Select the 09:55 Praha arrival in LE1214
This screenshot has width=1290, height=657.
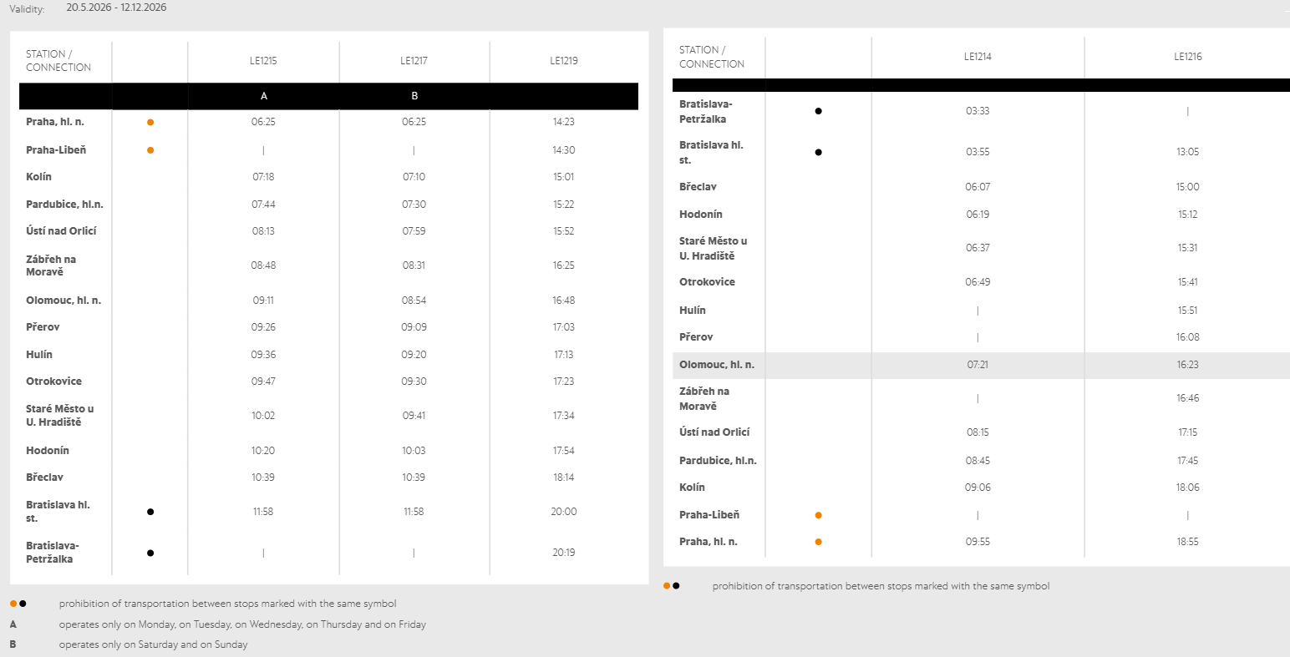point(978,542)
